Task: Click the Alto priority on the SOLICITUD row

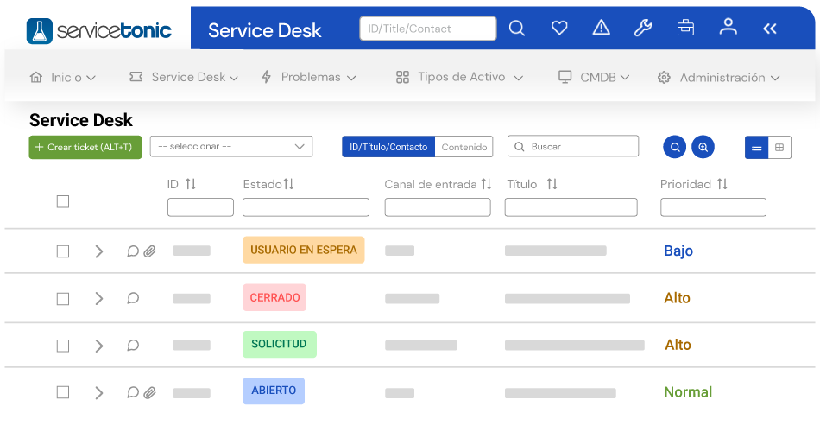Action: (x=678, y=345)
